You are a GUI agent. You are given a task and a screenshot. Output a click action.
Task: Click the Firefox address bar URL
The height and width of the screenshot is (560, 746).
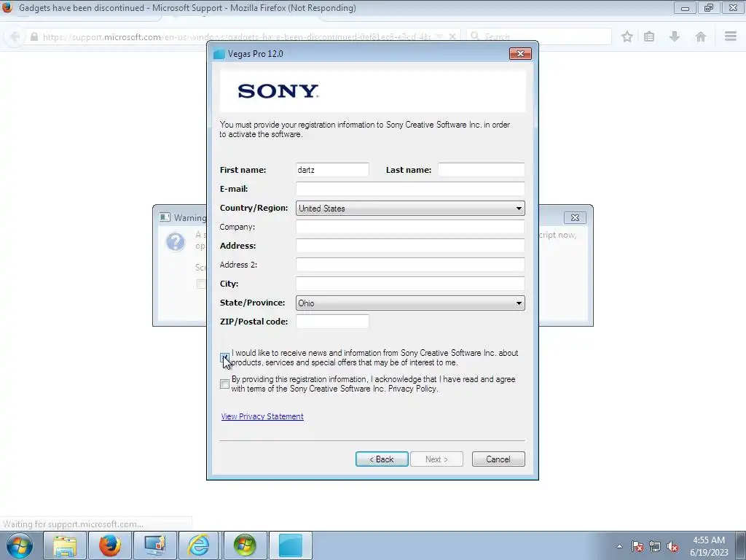(x=237, y=36)
